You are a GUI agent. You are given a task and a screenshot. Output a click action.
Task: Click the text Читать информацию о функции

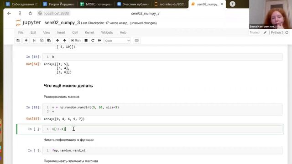[x=68, y=140]
